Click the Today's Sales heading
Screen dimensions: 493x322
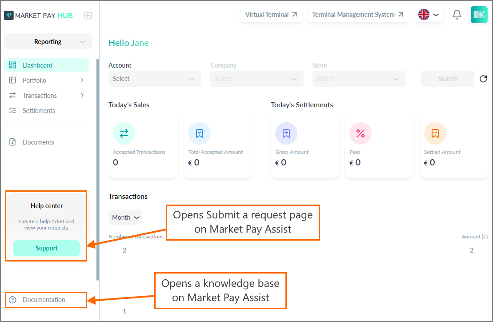pyautogui.click(x=129, y=105)
